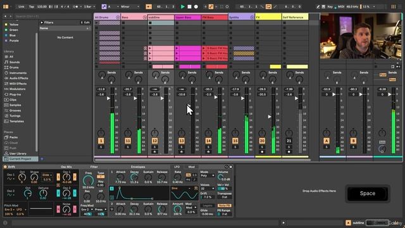Open Drift Osc 1 waveform dropdown
Image resolution: width=405 pixels, height=228 pixels.
pos(11,179)
